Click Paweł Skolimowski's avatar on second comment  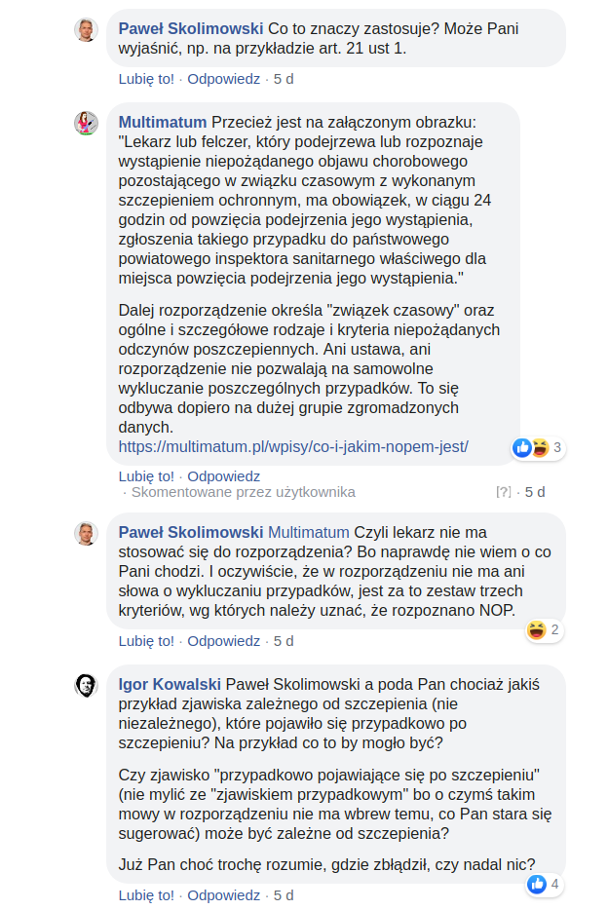click(x=87, y=533)
